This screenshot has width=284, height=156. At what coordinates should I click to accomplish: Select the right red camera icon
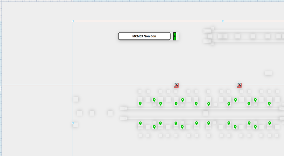point(239,85)
